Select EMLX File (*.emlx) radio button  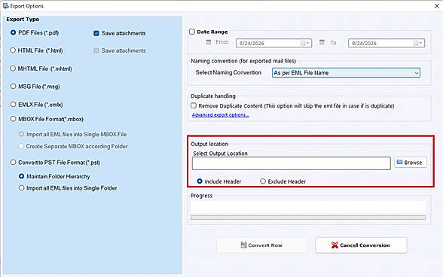click(x=13, y=104)
